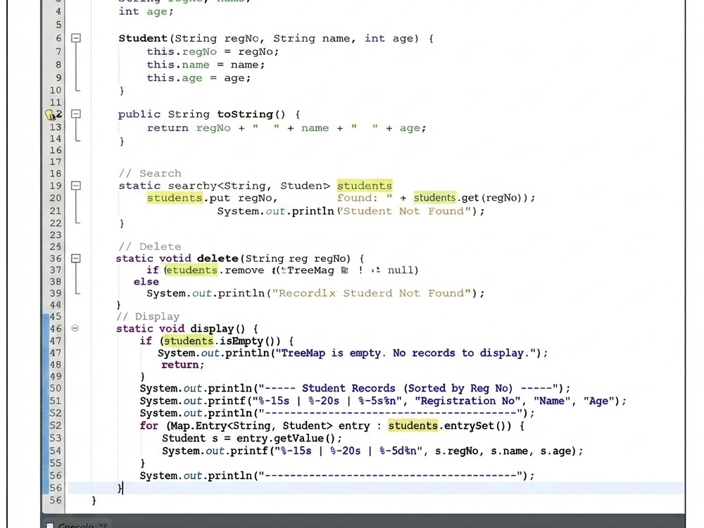
Task: Click line number 6 in the gutter
Action: pyautogui.click(x=58, y=38)
